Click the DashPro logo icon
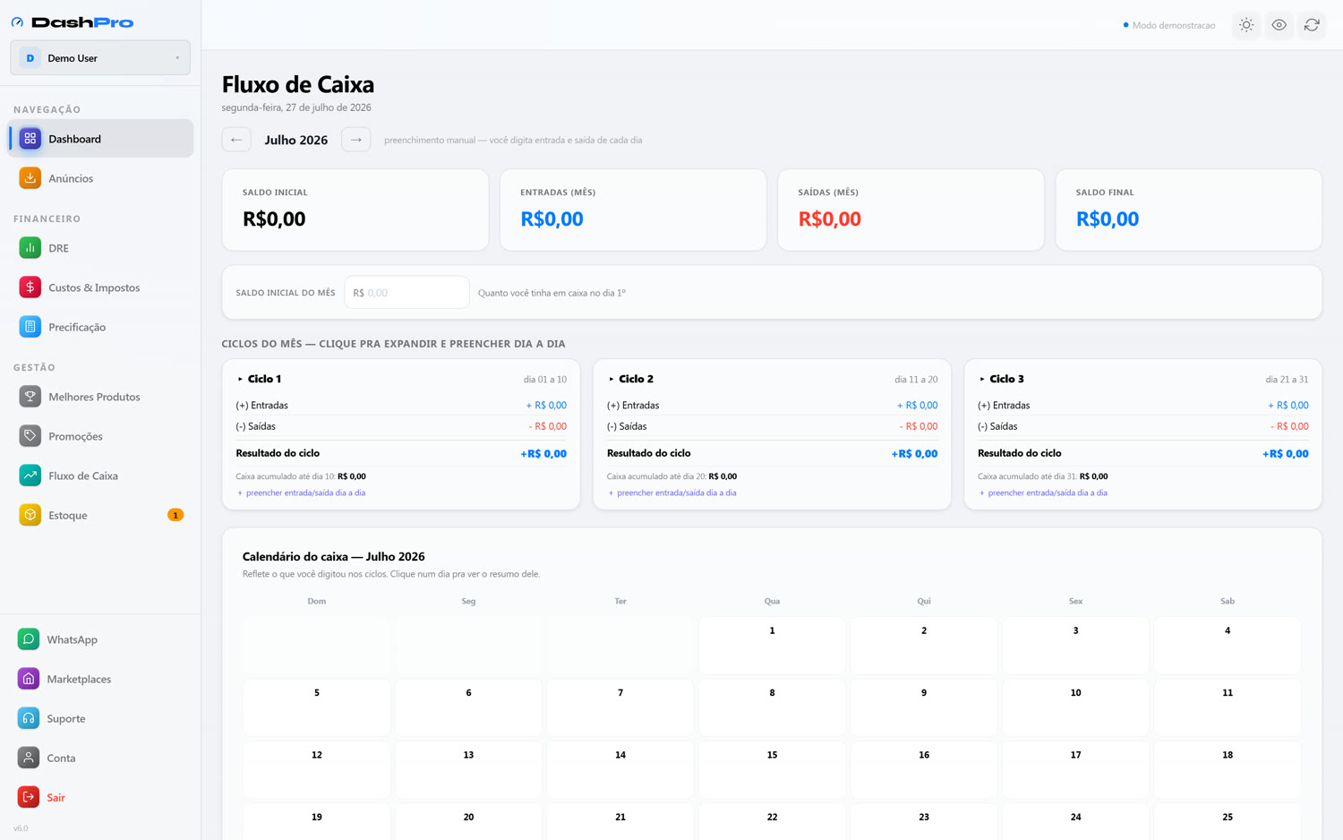Viewport: 1343px width, 840px height. (17, 22)
